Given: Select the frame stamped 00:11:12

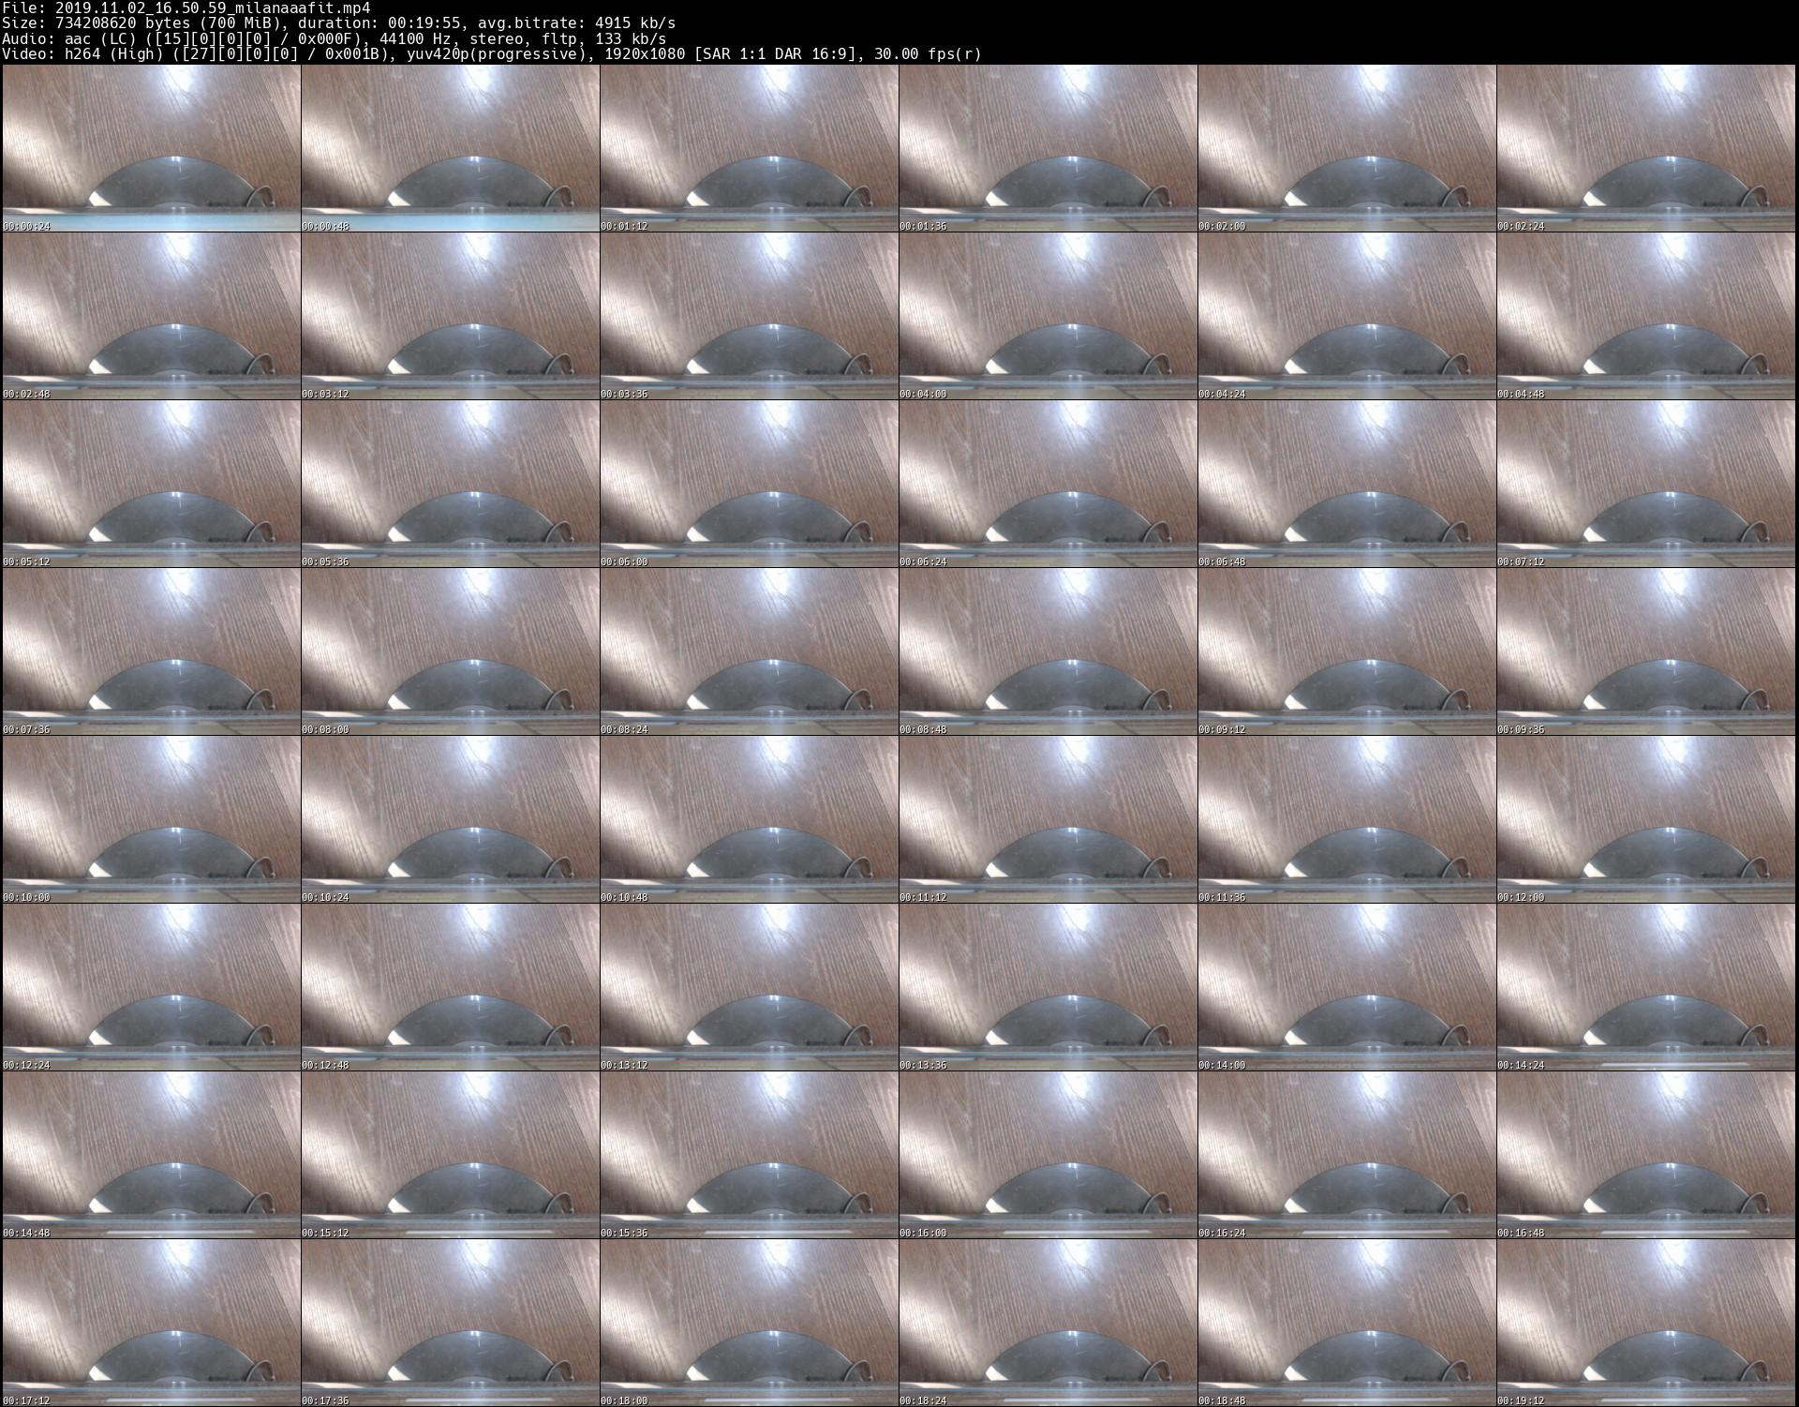Looking at the screenshot, I should (1048, 819).
